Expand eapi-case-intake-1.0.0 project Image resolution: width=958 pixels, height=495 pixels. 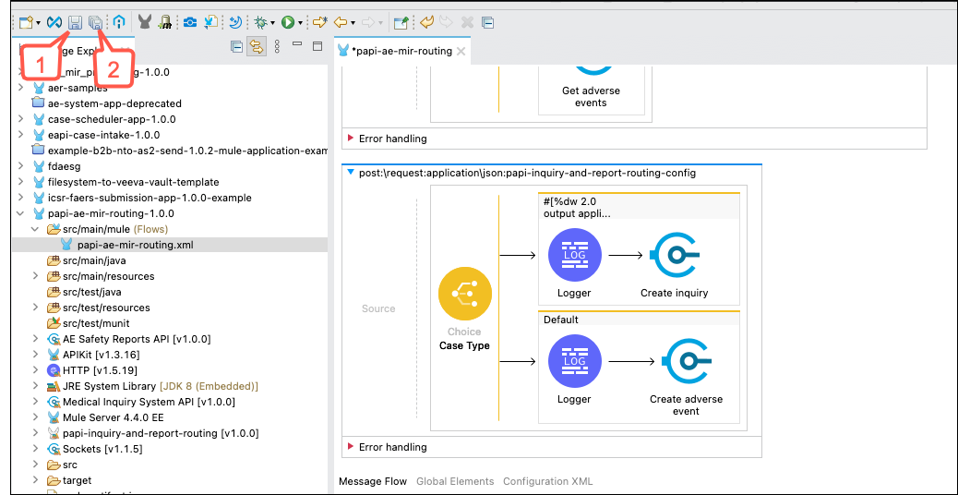[x=21, y=135]
